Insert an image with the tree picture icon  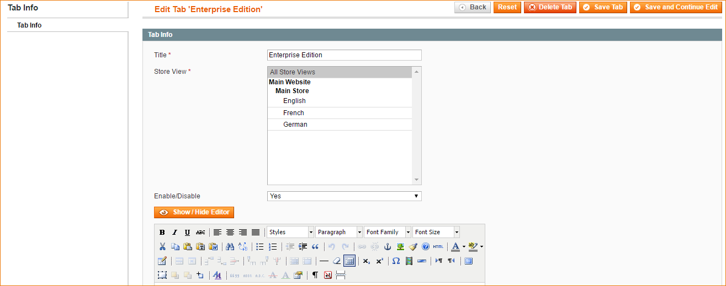(400, 247)
